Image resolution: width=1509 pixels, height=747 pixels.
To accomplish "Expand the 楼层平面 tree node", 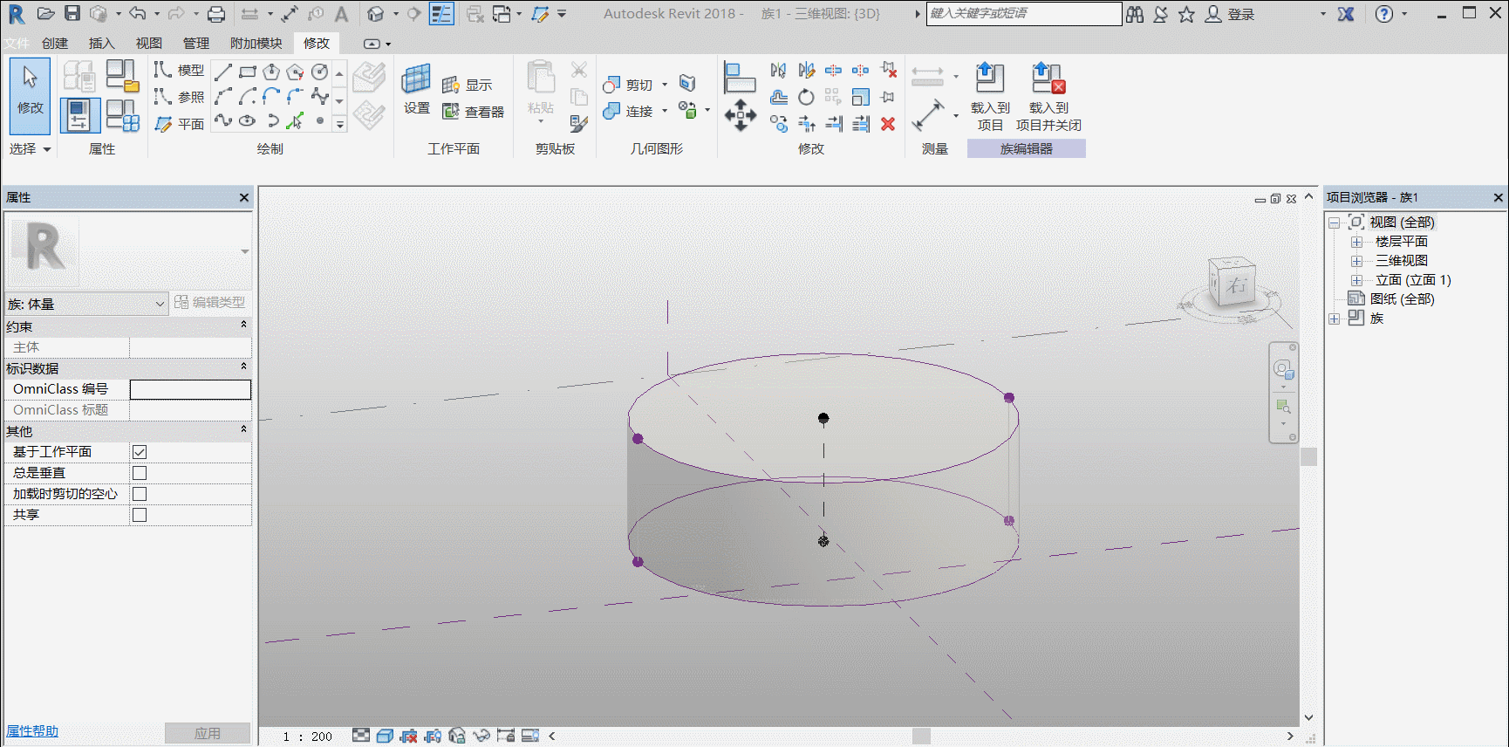I will 1356,242.
